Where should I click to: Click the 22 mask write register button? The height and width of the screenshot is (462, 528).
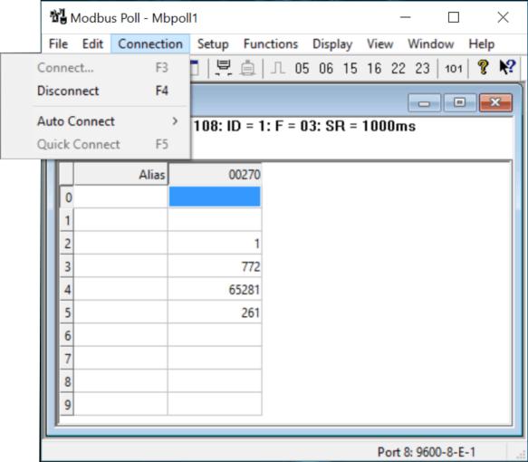[x=398, y=68]
